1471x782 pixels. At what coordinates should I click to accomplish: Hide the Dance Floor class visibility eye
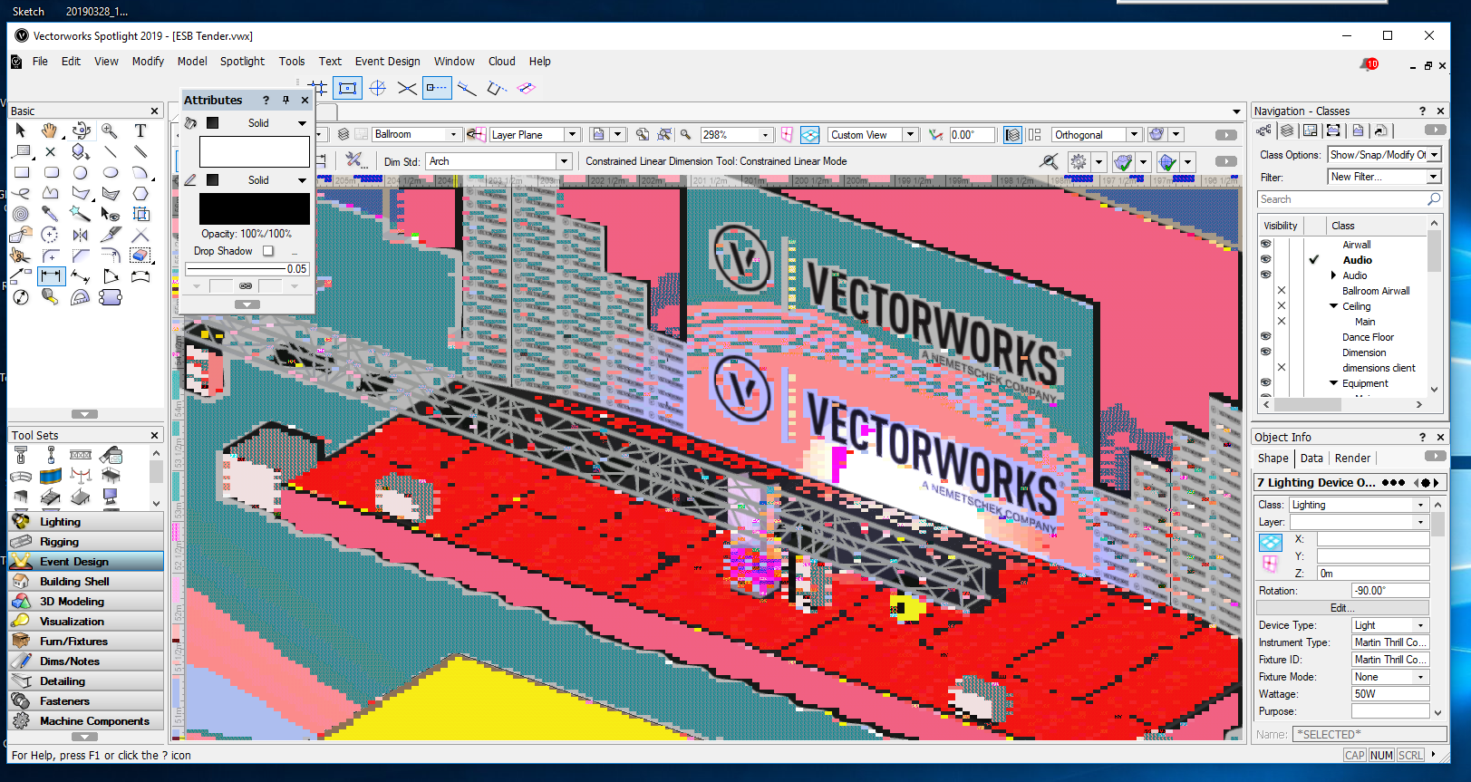[1265, 337]
